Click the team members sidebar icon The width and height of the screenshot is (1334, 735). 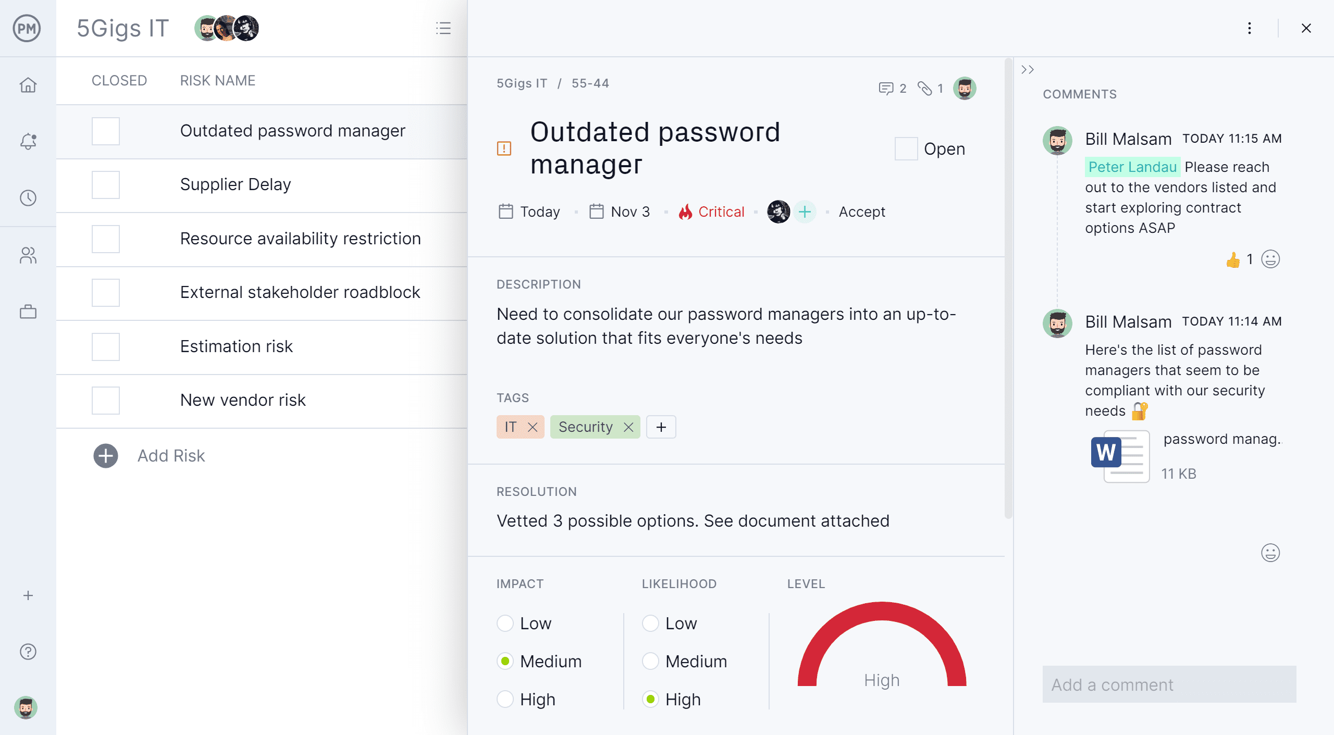28,254
